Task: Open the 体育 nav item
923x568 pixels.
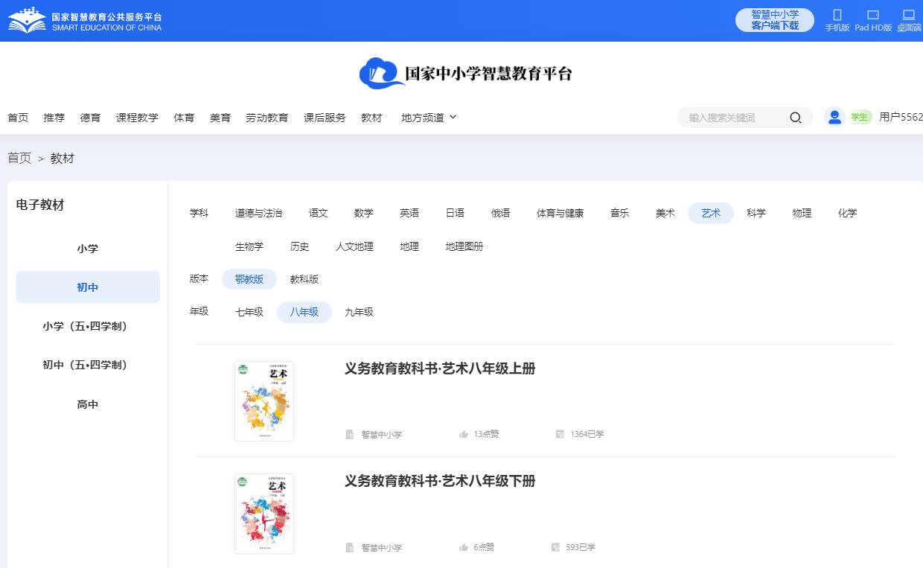Action: 184,118
